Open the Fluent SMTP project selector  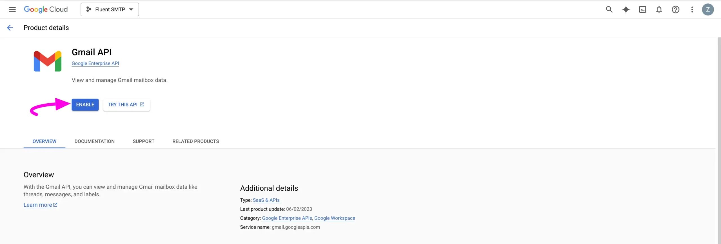[x=110, y=9]
